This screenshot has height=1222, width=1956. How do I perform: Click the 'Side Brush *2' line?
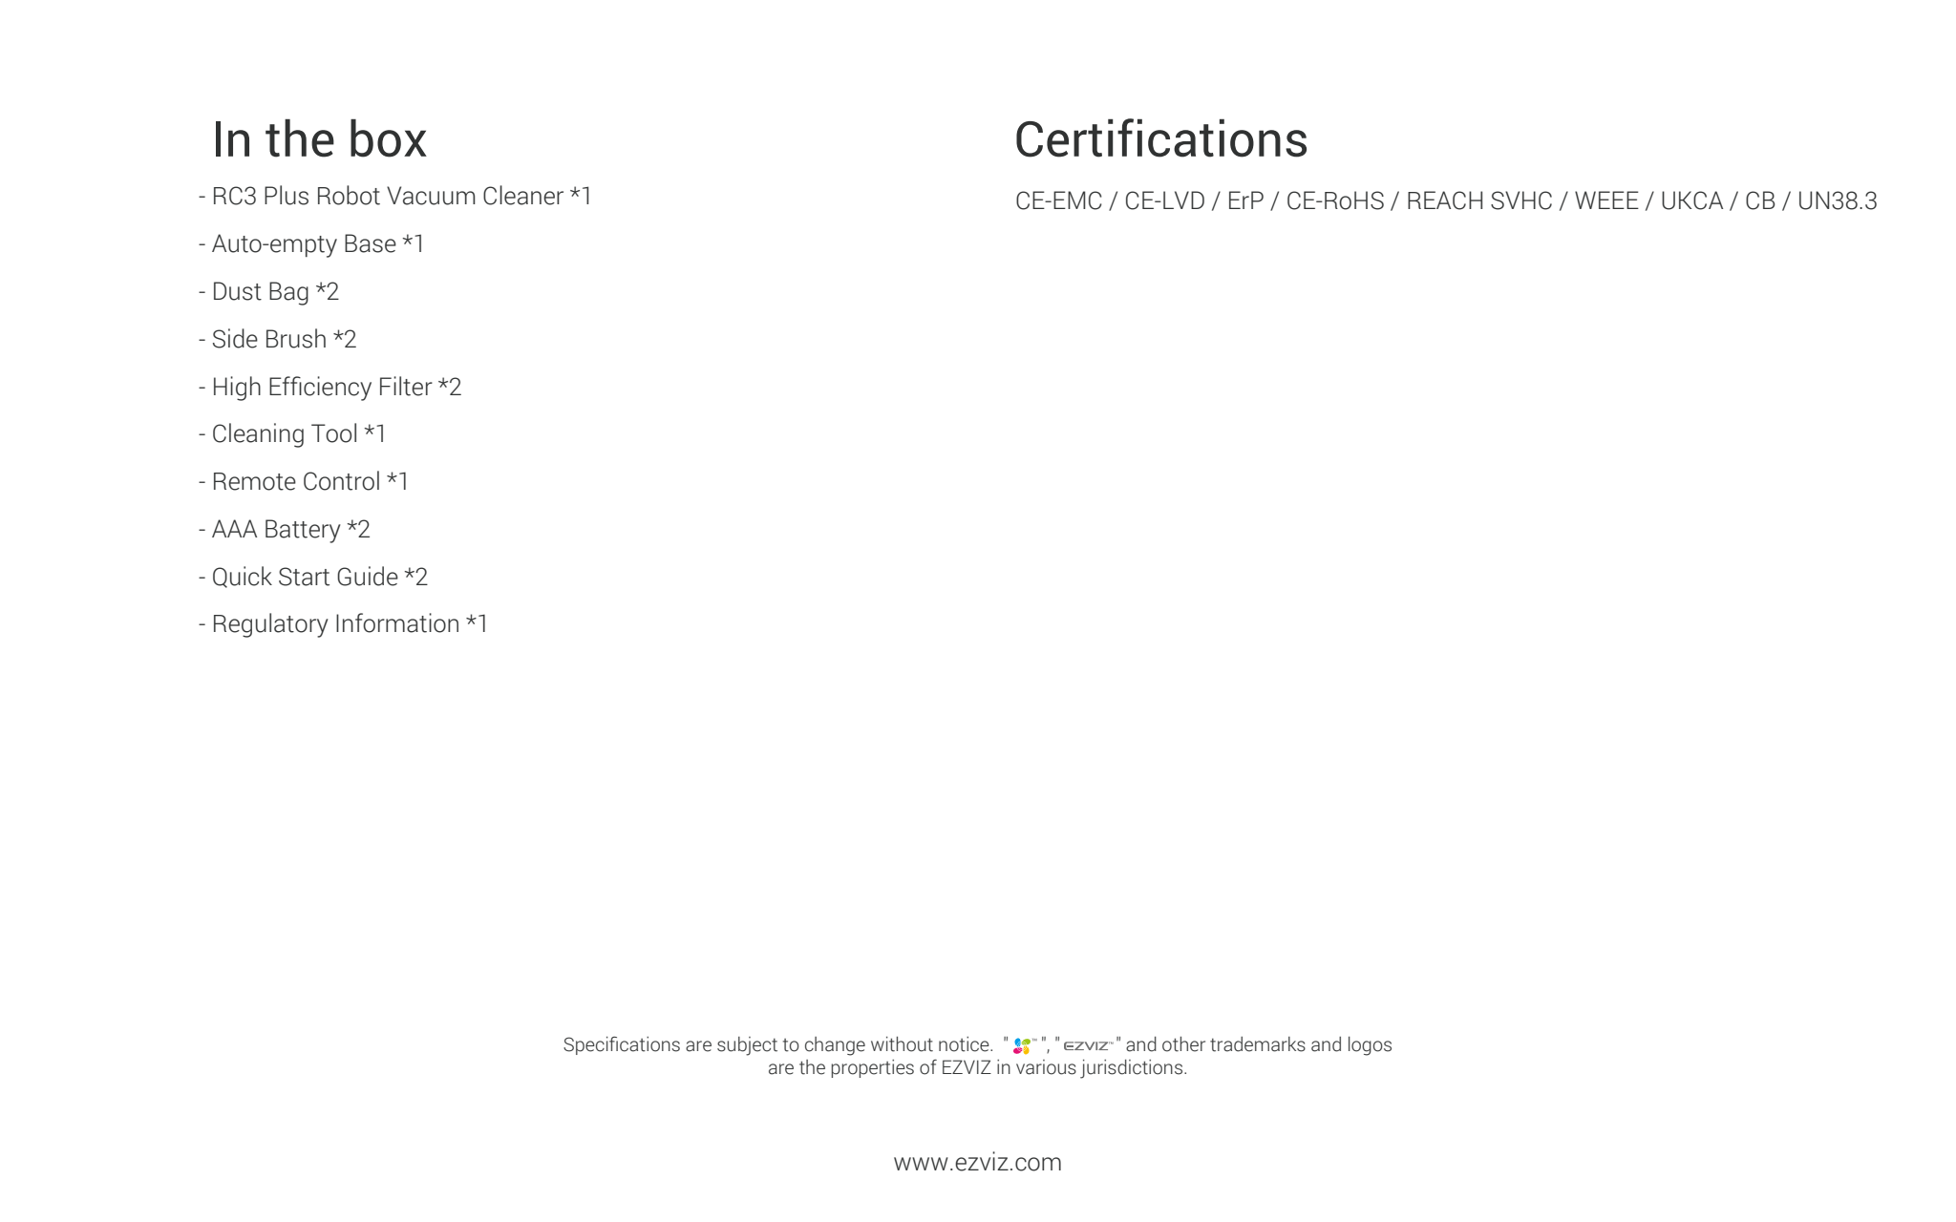[x=277, y=340]
